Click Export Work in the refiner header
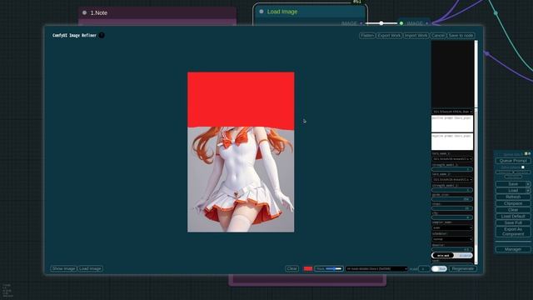The height and width of the screenshot is (300, 533). 389,35
